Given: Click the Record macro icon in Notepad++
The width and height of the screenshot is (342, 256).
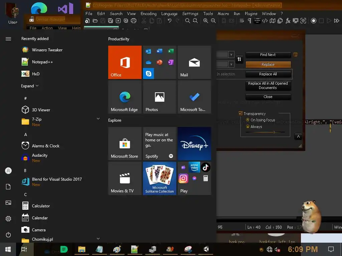Looking at the screenshot, I should [x=313, y=21].
